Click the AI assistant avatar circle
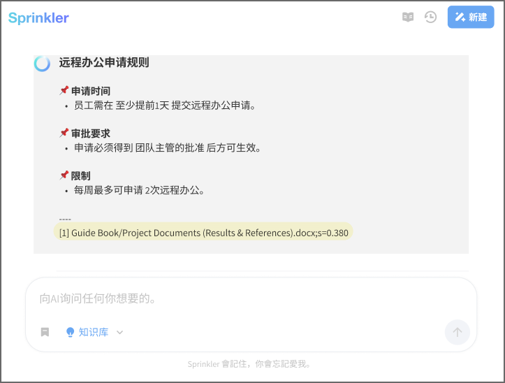 coord(42,63)
